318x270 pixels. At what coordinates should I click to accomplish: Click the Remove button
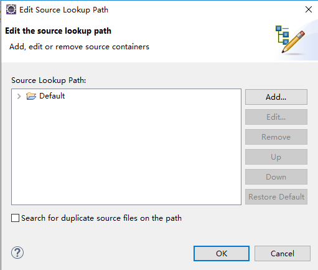276,137
